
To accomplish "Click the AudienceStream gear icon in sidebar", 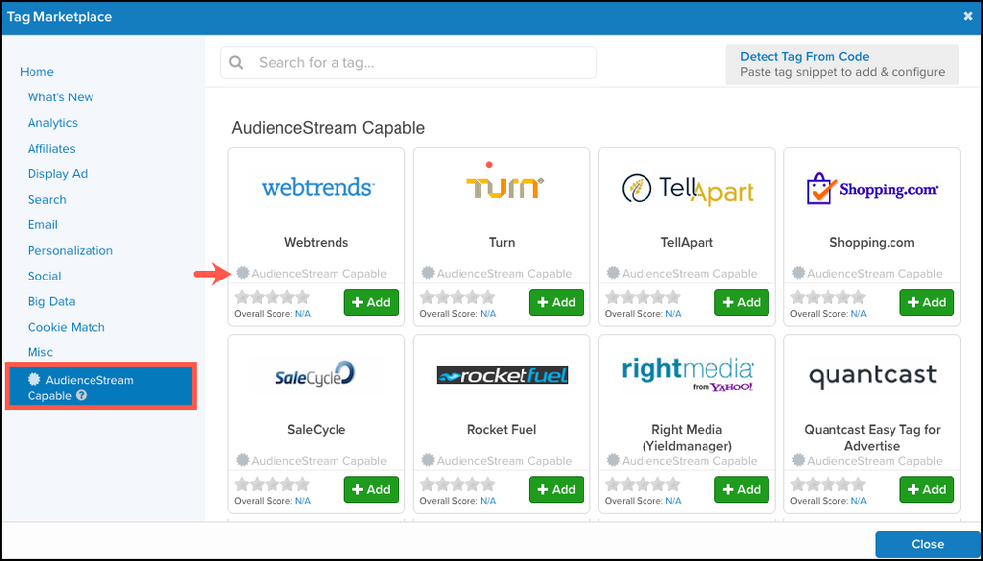I will [x=33, y=379].
